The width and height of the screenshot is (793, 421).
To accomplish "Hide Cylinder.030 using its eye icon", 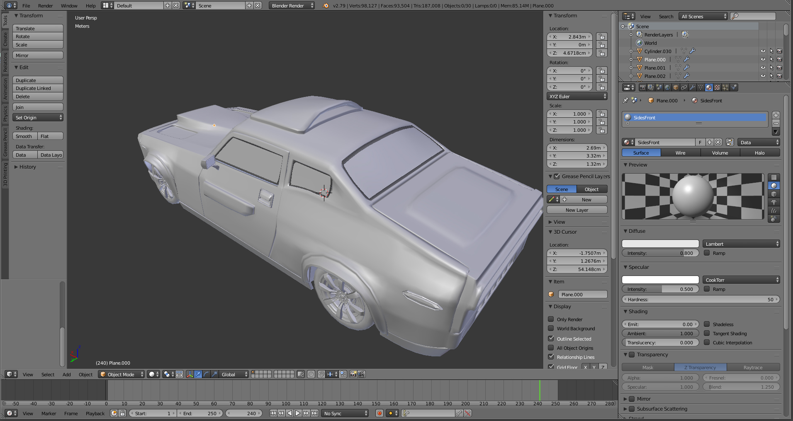I will (763, 51).
